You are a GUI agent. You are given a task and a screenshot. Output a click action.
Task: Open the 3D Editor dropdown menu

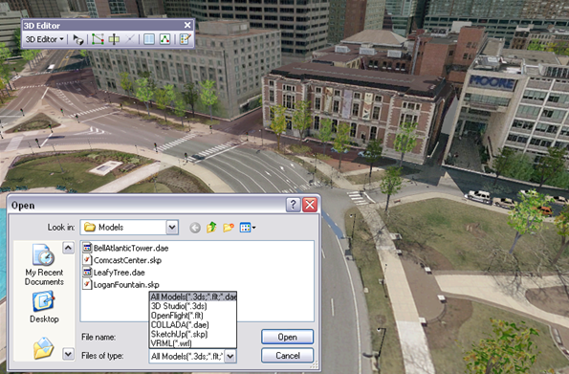click(x=45, y=39)
